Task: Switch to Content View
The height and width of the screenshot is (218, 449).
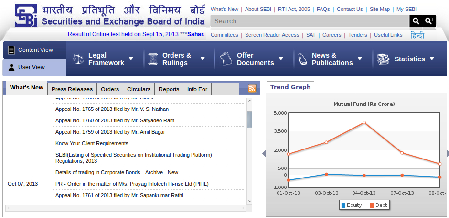Action: 34,50
